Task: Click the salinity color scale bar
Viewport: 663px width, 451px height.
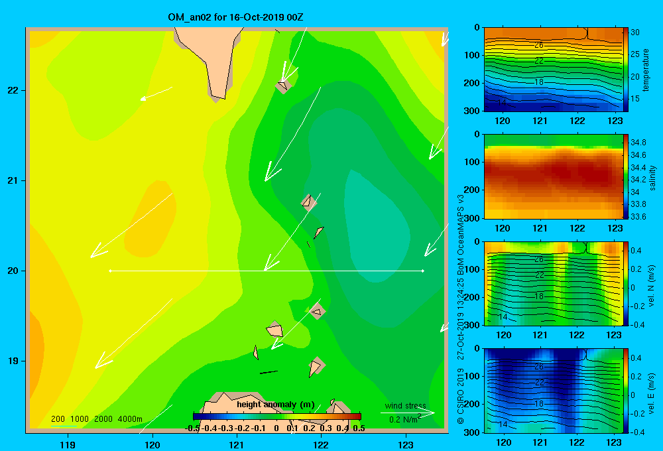Action: pyautogui.click(x=626, y=176)
